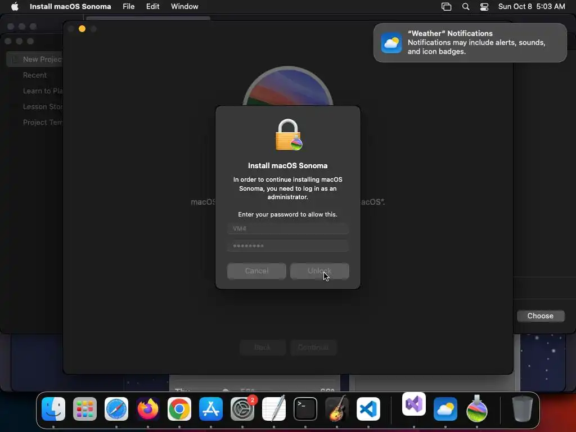Select Lesson Store in background sidebar

tap(43, 106)
